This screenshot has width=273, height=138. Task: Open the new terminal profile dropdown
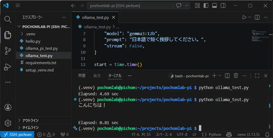click(220, 75)
